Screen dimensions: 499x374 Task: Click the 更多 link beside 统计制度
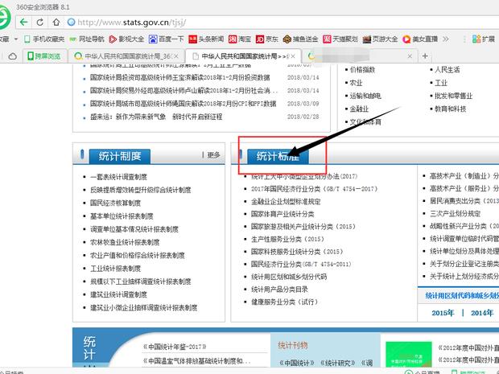pos(213,155)
